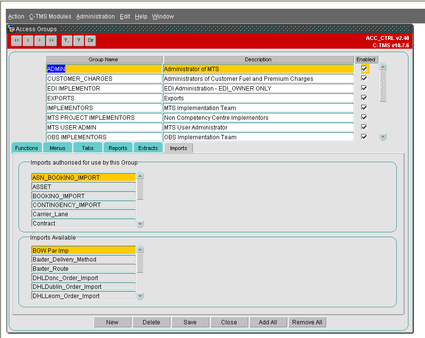Select the Imports tab
The width and height of the screenshot is (425, 338).
point(178,148)
